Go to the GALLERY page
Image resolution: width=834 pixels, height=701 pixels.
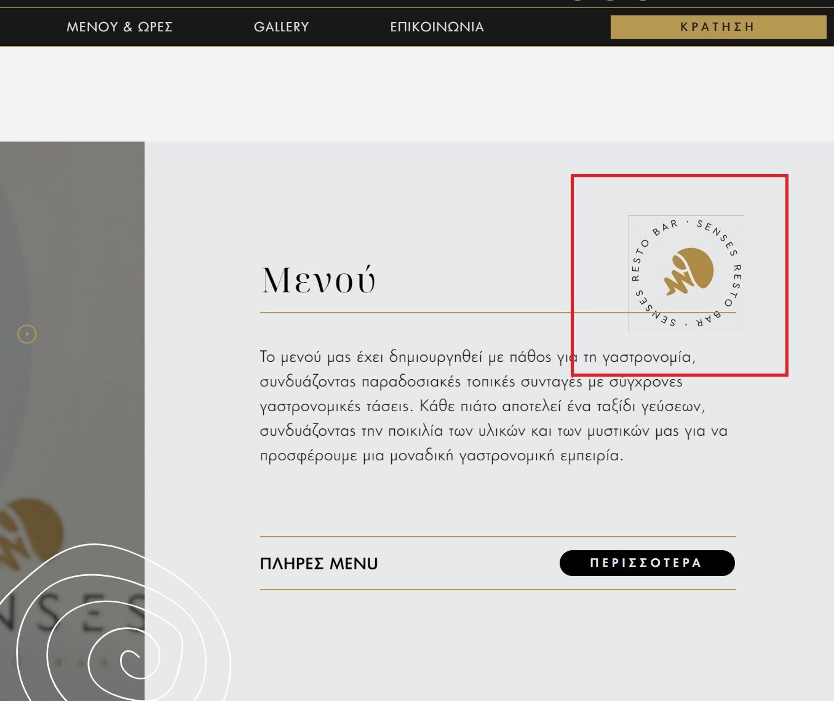point(281,27)
